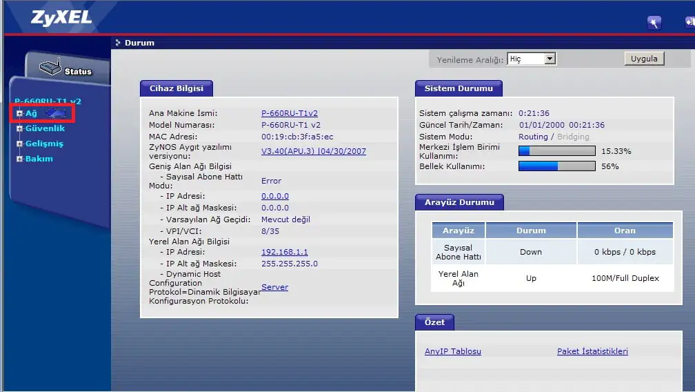
Task: Click the arrow icon beside Durum title
Action: [x=118, y=43]
